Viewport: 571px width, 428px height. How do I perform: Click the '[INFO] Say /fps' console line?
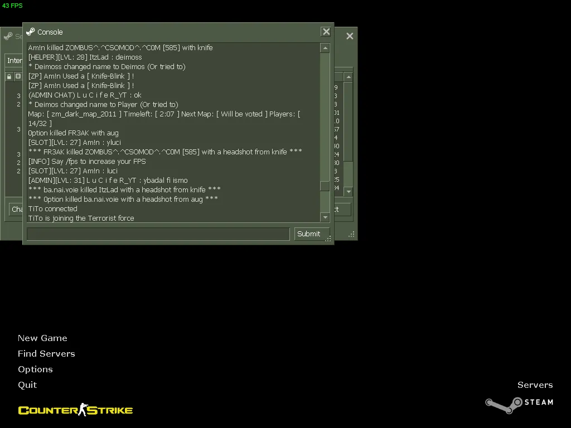[87, 161]
